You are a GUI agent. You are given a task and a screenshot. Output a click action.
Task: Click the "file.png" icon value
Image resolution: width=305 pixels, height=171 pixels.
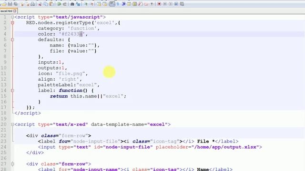[x=71, y=74]
